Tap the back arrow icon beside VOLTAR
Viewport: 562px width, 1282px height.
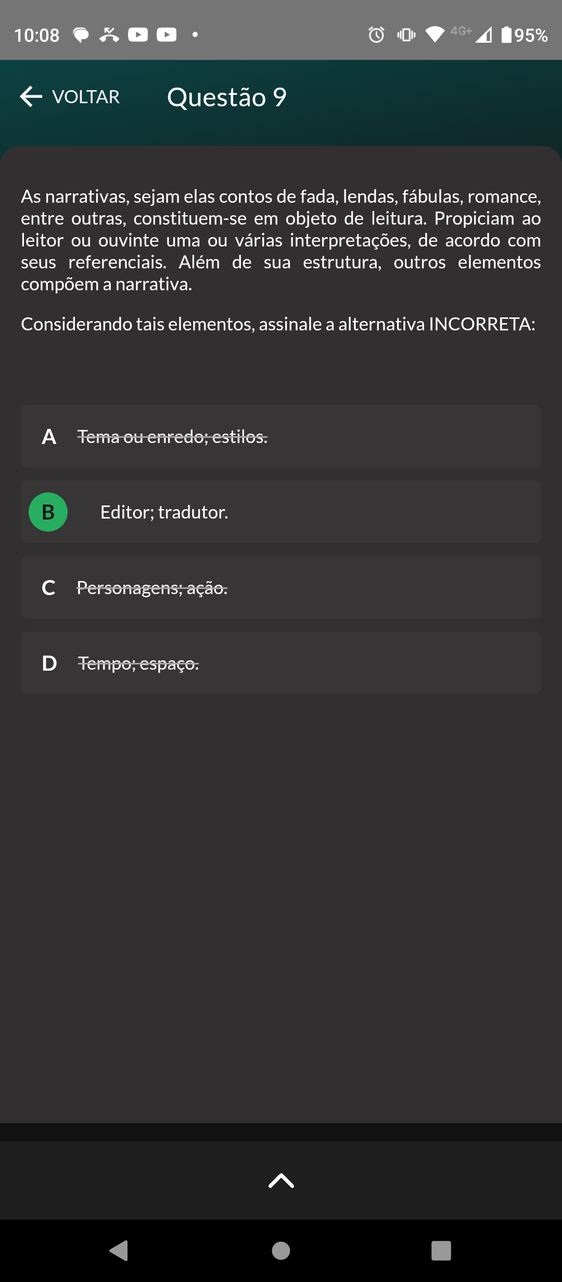[31, 97]
